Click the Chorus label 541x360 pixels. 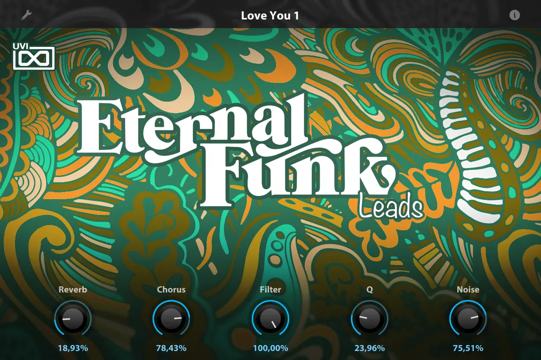coord(171,290)
